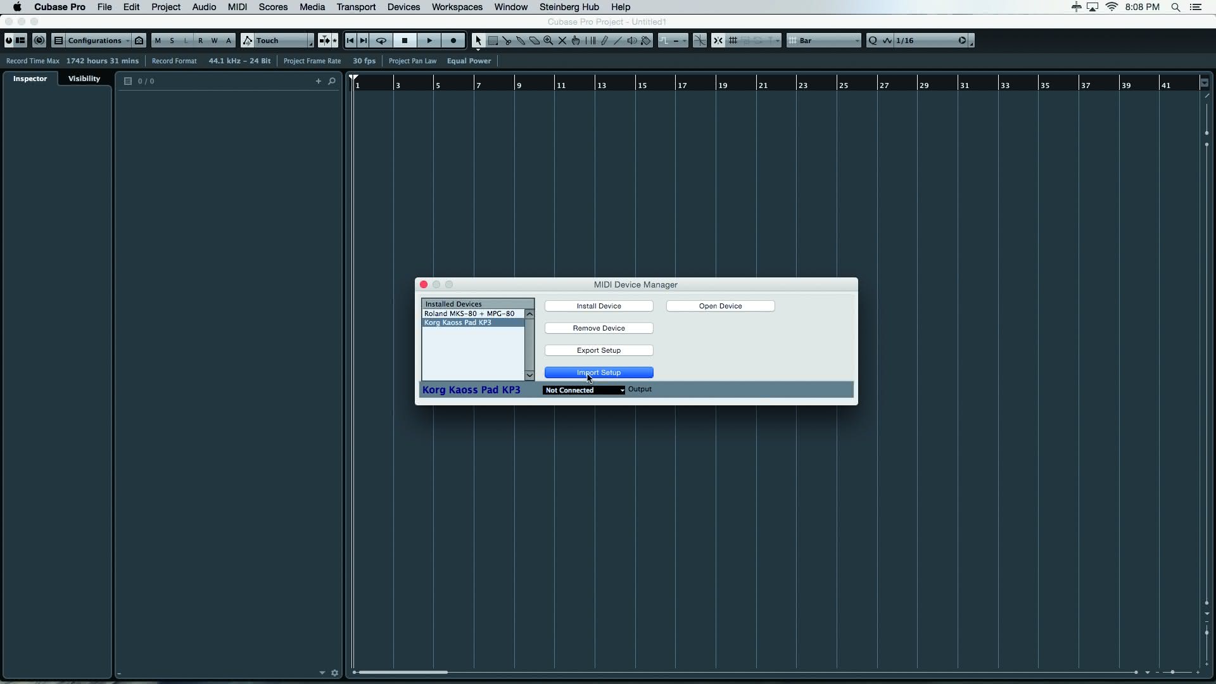
Task: Select the Erase tool
Action: point(535,41)
